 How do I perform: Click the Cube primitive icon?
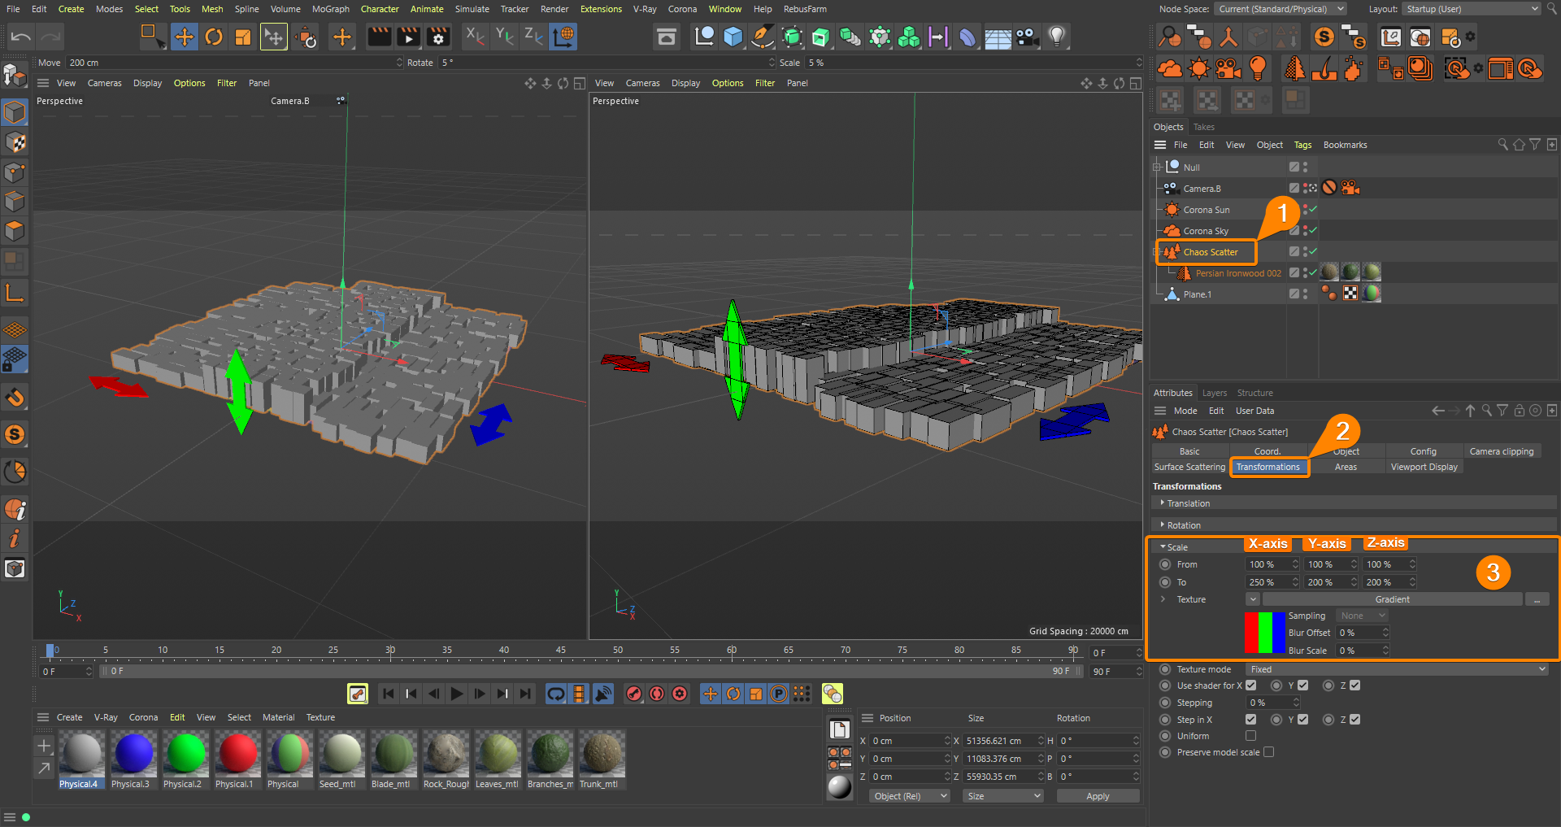(733, 37)
